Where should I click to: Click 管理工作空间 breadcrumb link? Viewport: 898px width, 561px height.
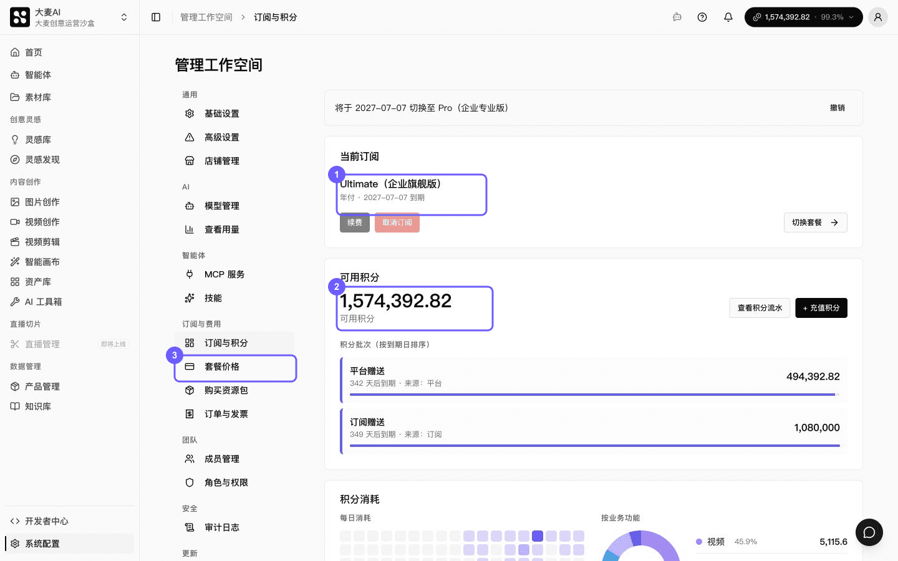tap(206, 17)
